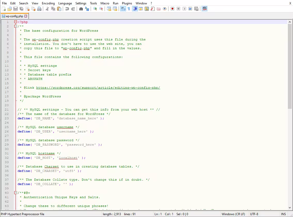Zoom out with the magnifier minus icon
Image resolution: width=293 pixels, height=217 pixels.
(x=101, y=9)
